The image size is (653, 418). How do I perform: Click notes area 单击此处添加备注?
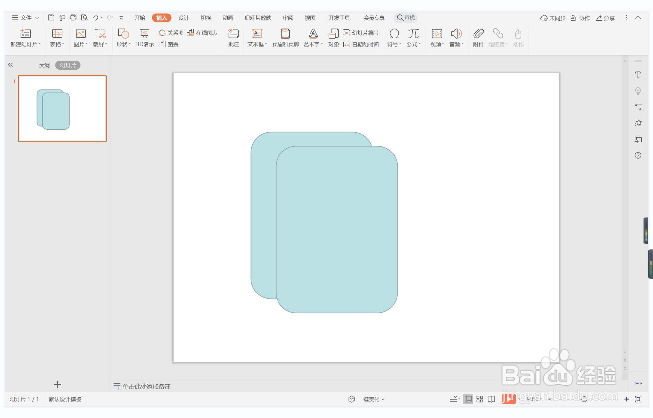[146, 386]
